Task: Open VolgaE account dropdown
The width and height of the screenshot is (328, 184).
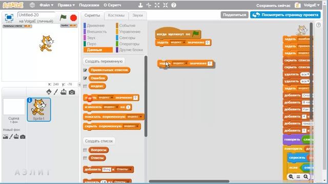Action: pyautogui.click(x=312, y=5)
